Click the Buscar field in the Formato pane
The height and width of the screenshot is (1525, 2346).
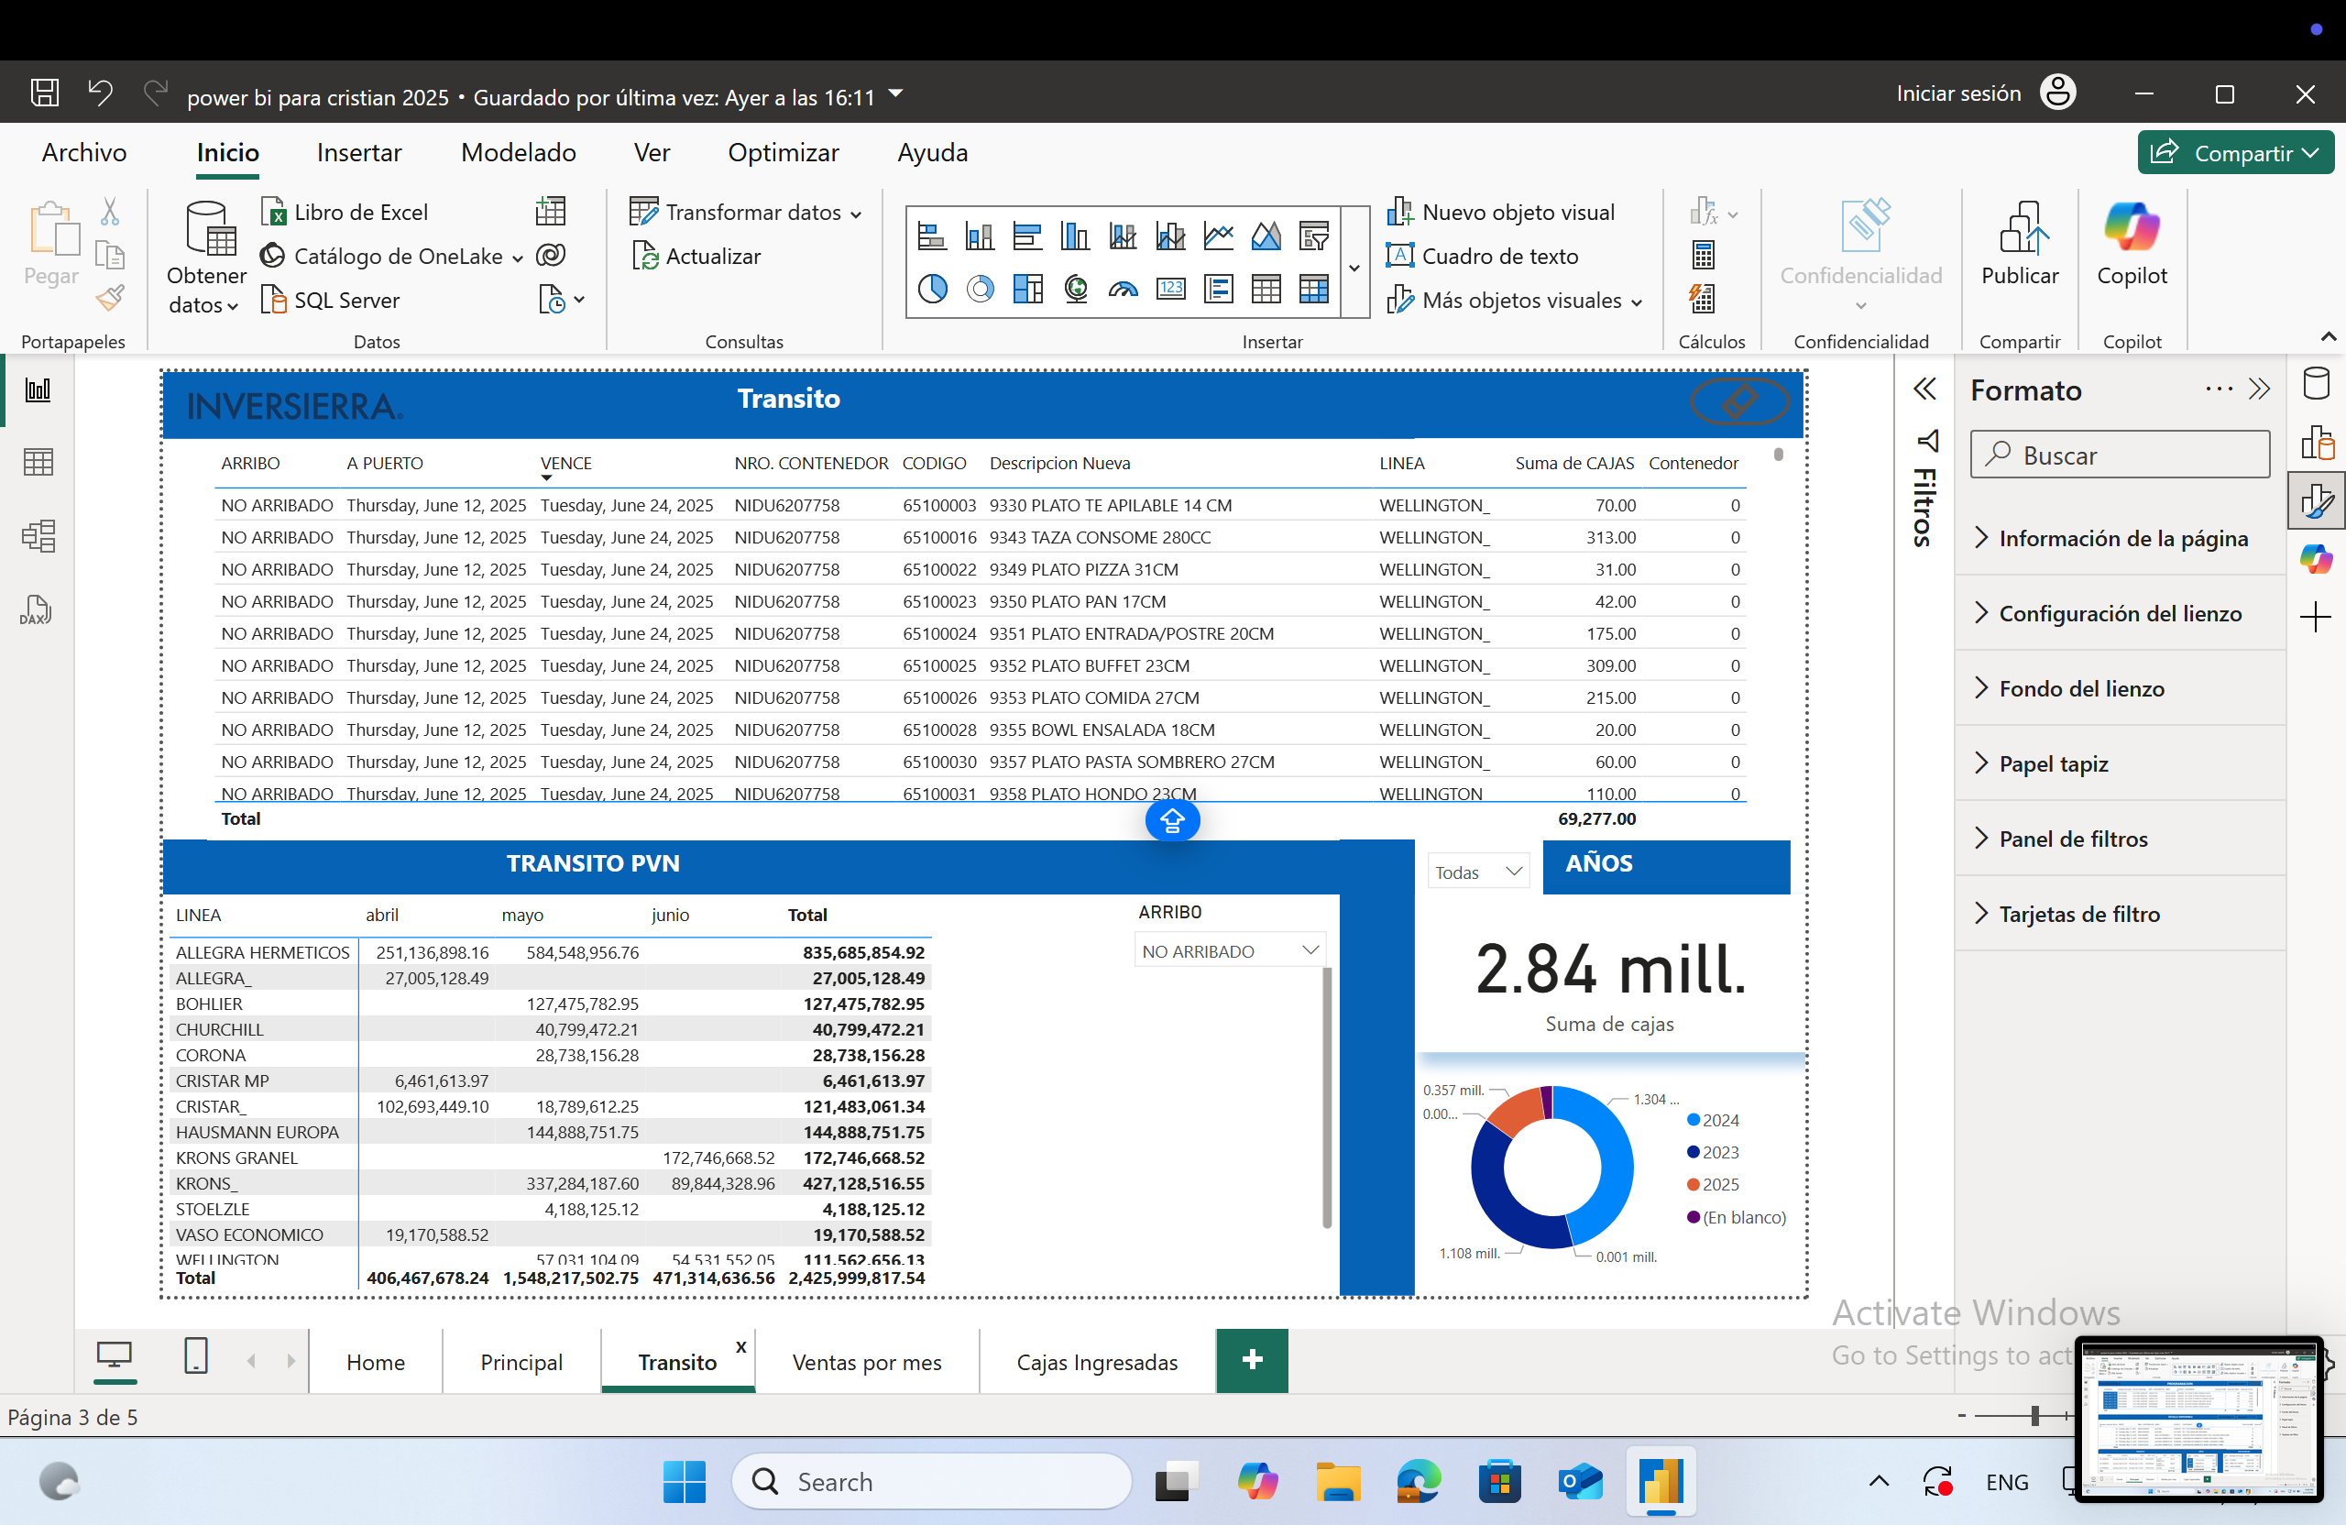(x=2120, y=455)
